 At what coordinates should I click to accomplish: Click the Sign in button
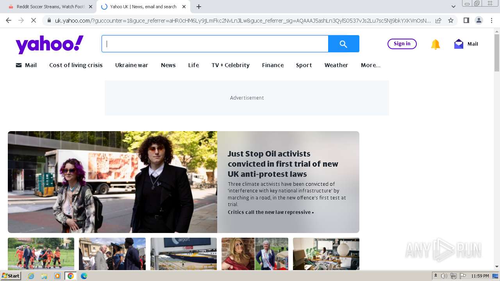tap(402, 44)
